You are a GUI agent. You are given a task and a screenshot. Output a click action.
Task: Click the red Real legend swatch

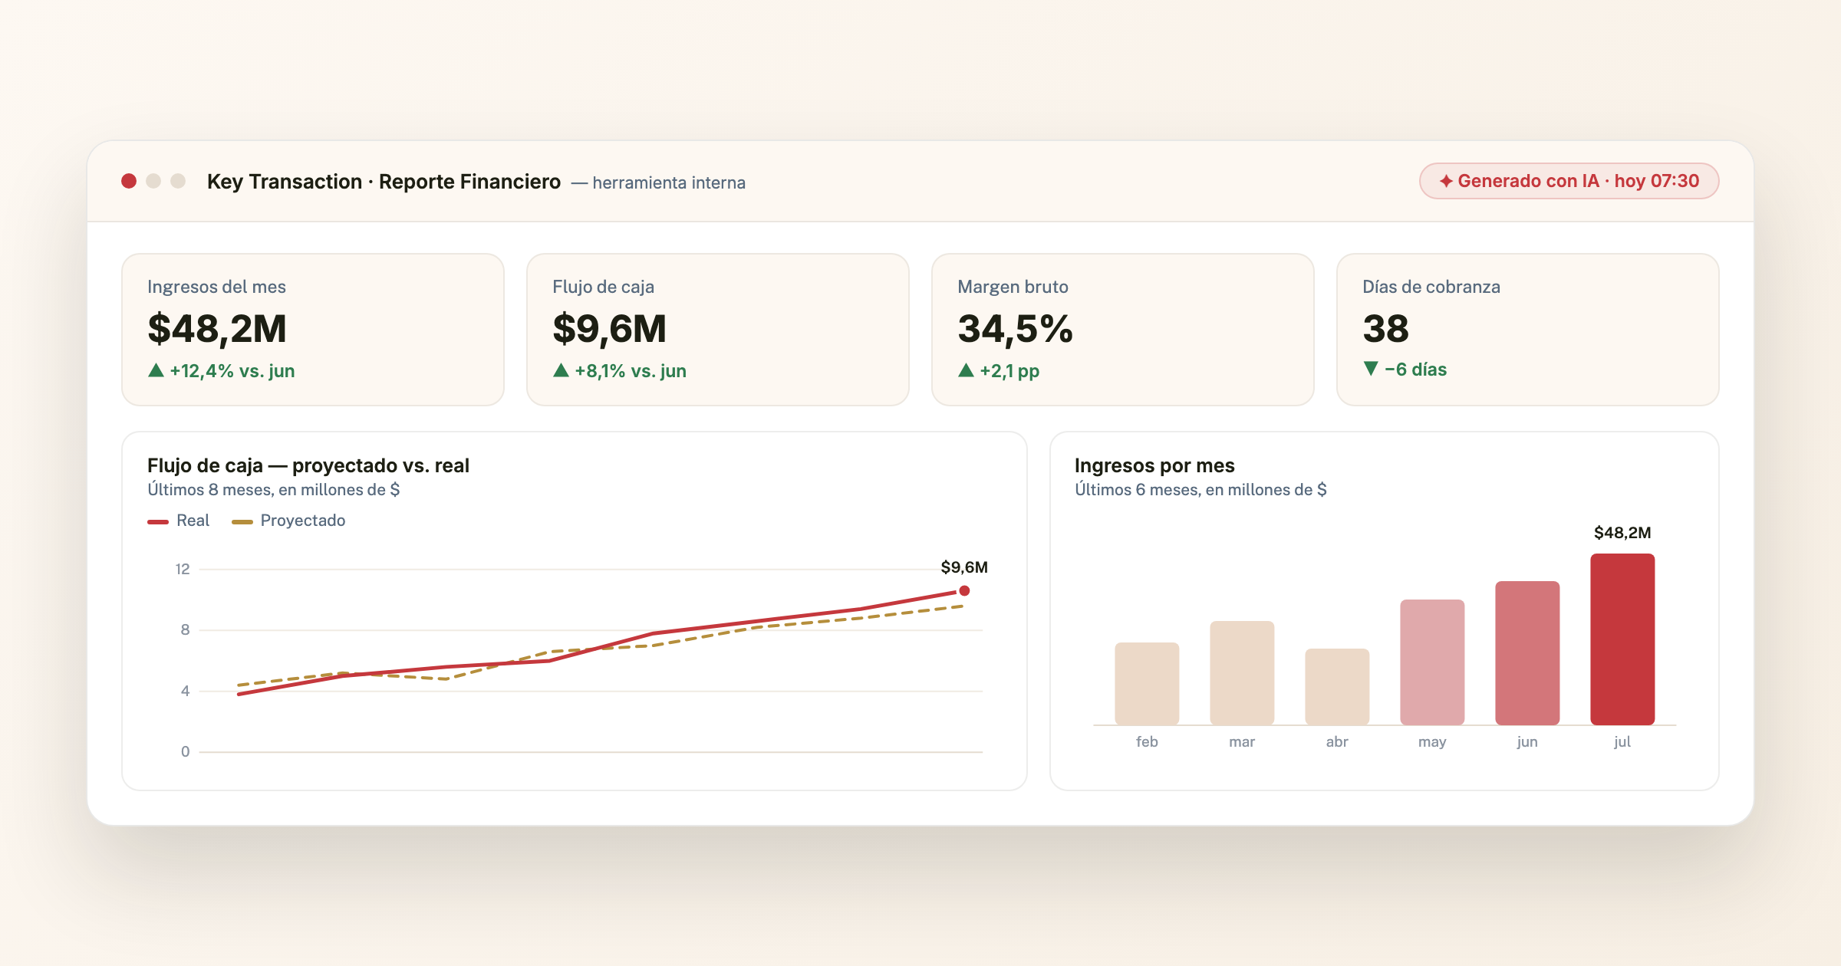(158, 521)
